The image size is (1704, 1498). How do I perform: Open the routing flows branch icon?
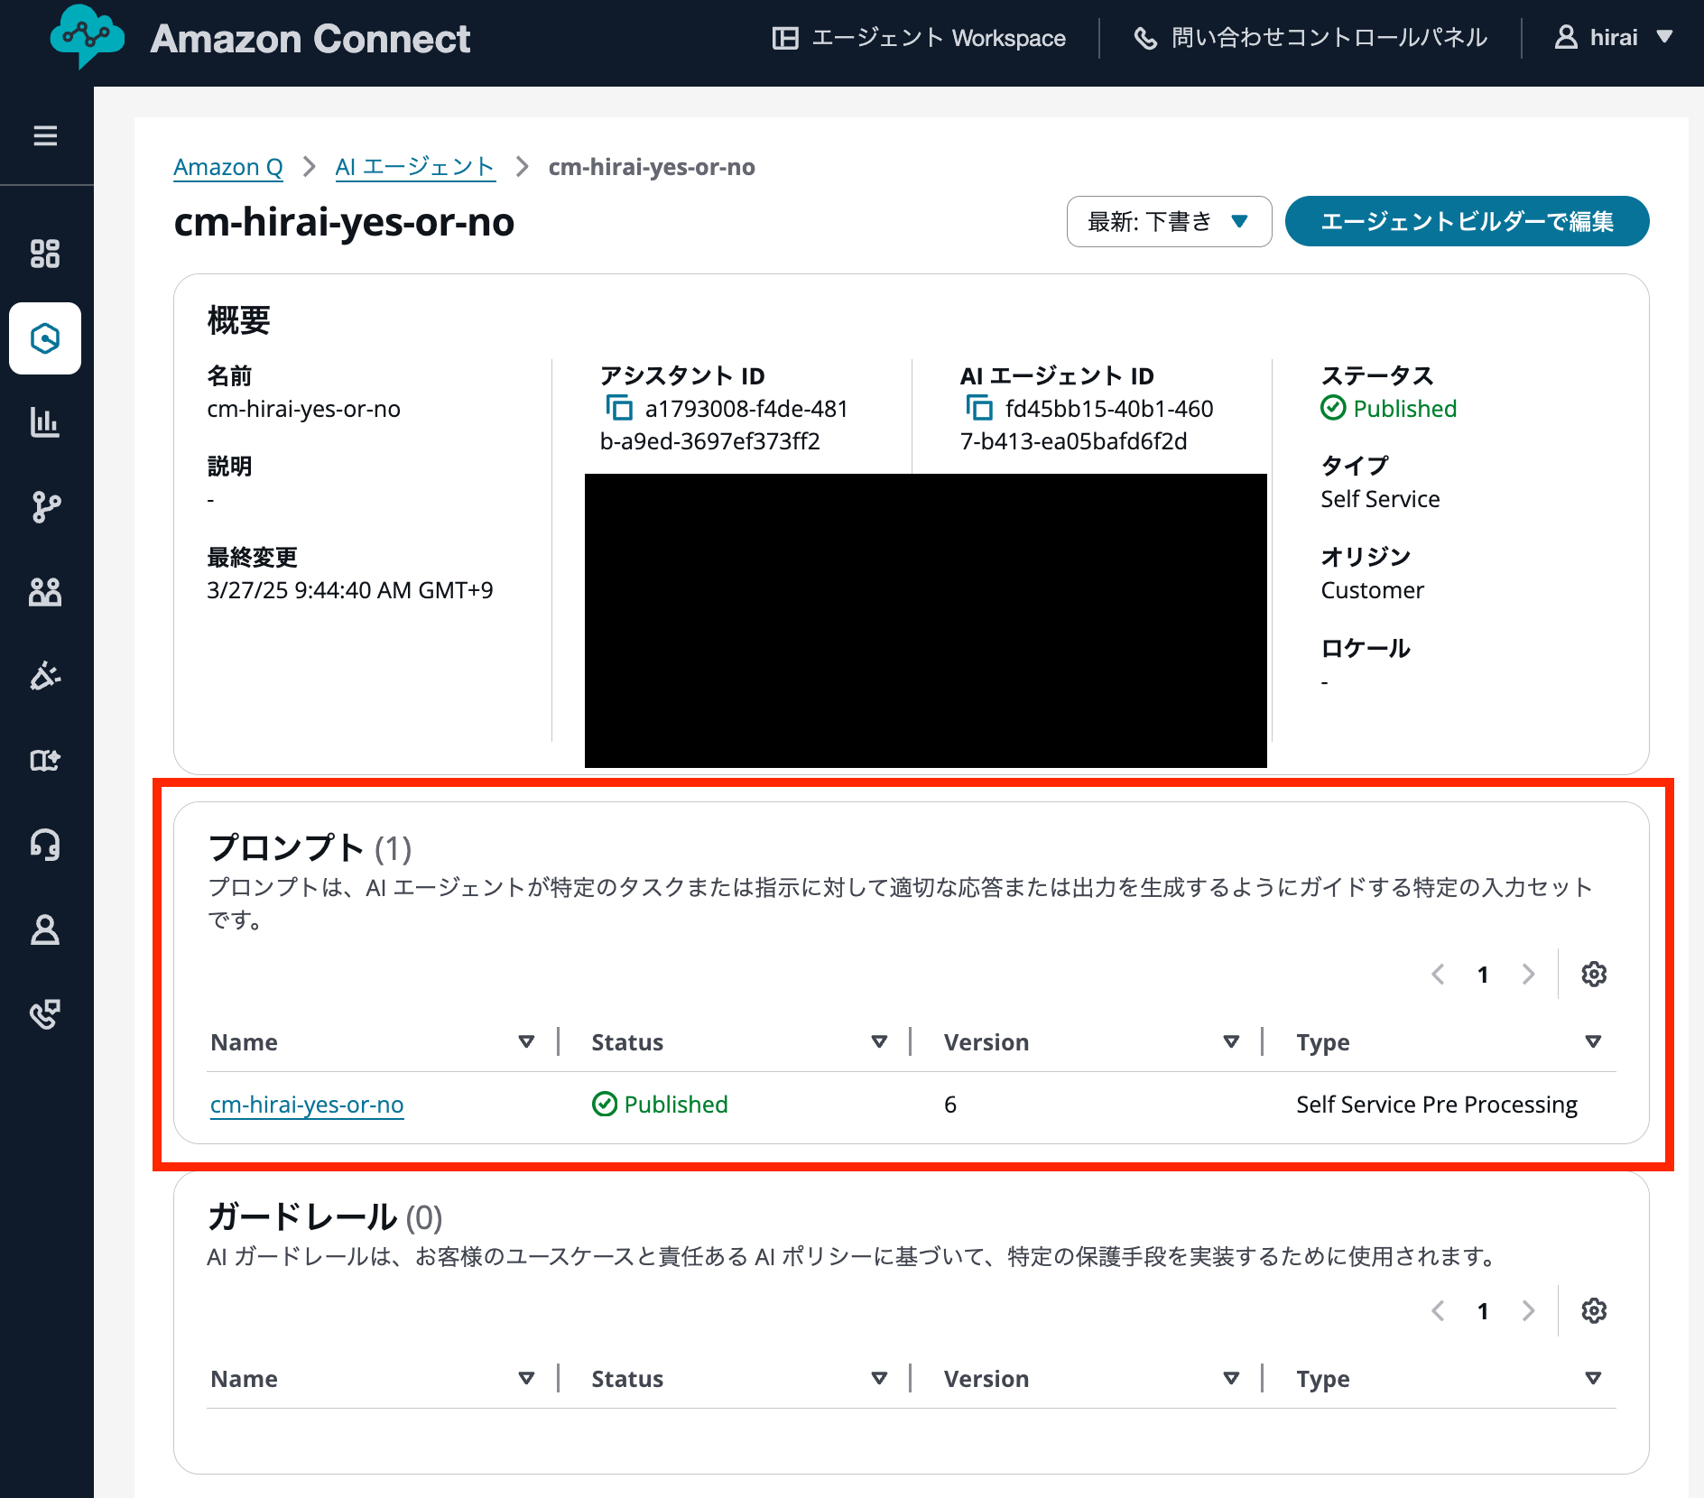click(45, 507)
